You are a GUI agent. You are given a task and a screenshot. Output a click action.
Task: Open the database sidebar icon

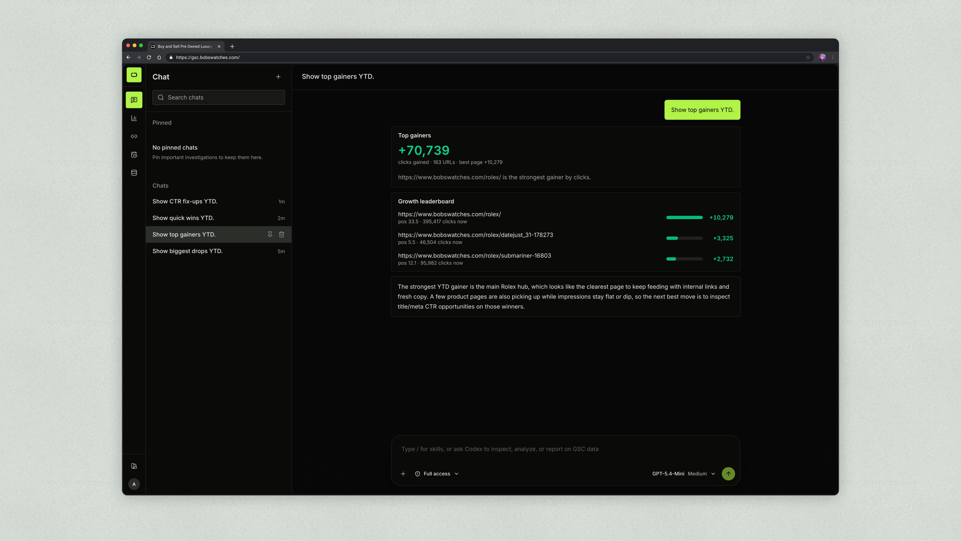click(134, 173)
